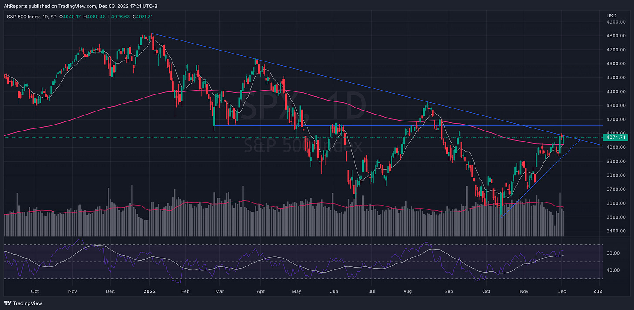Click the USD currency label above price axis
The image size is (634, 310).
611,16
